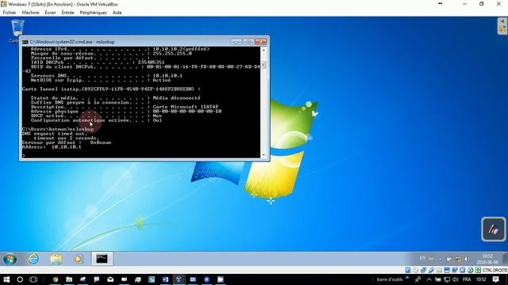This screenshot has width=508, height=285.
Task: Open the Fichier menu in VirtualBox
Action: (x=10, y=13)
